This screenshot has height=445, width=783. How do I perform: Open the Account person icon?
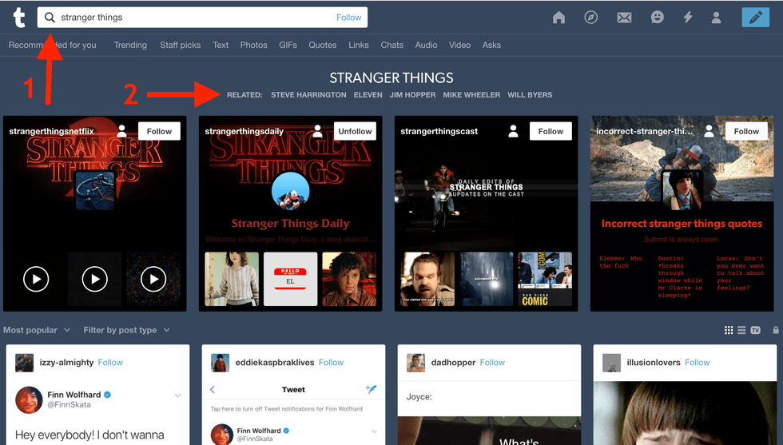717,18
